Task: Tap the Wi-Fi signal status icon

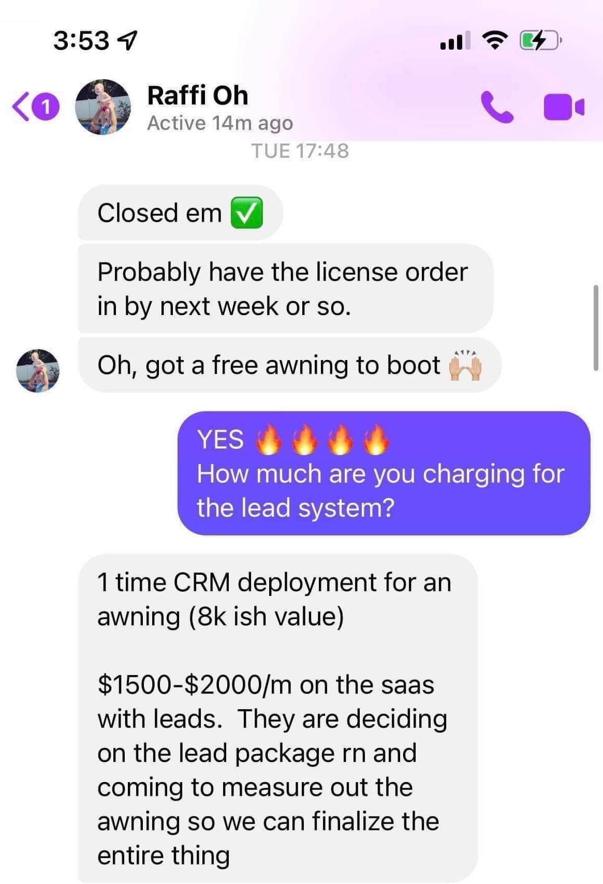Action: [x=495, y=40]
